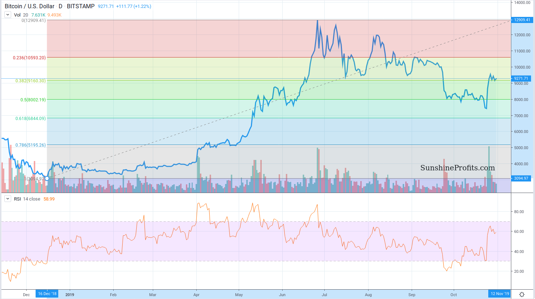Click the RSI value 58.99
The width and height of the screenshot is (535, 299).
(49, 199)
